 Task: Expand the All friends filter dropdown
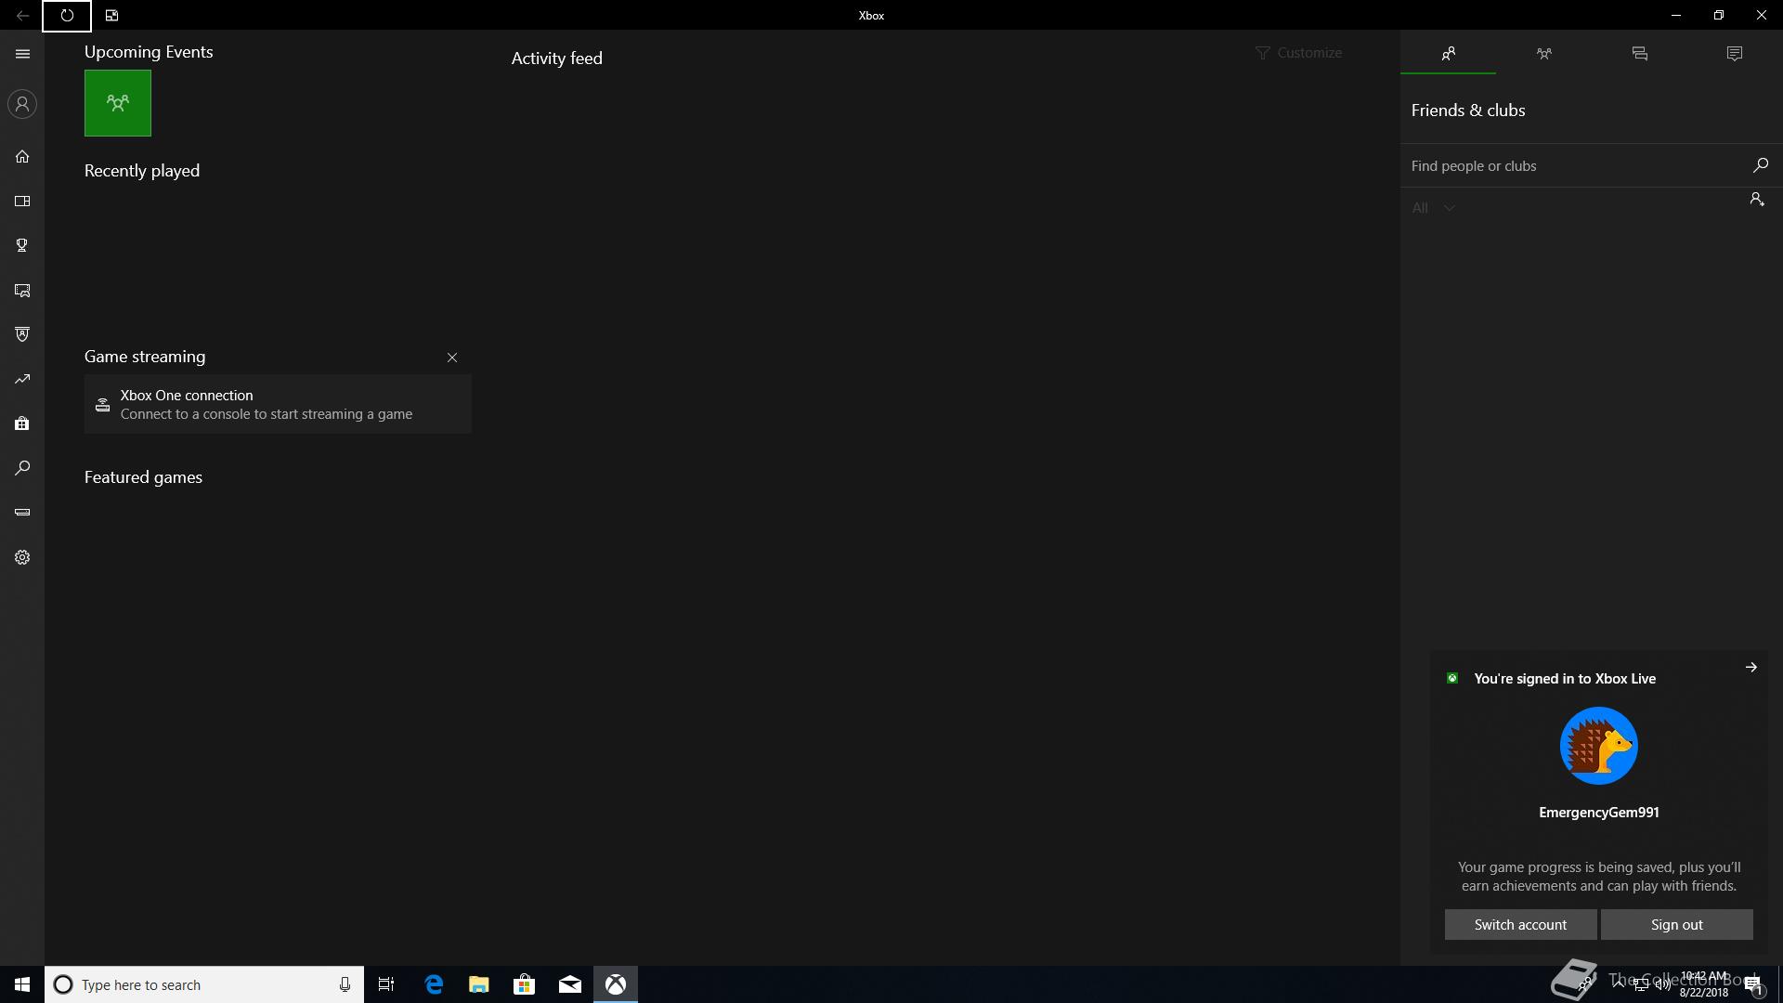[x=1433, y=208]
